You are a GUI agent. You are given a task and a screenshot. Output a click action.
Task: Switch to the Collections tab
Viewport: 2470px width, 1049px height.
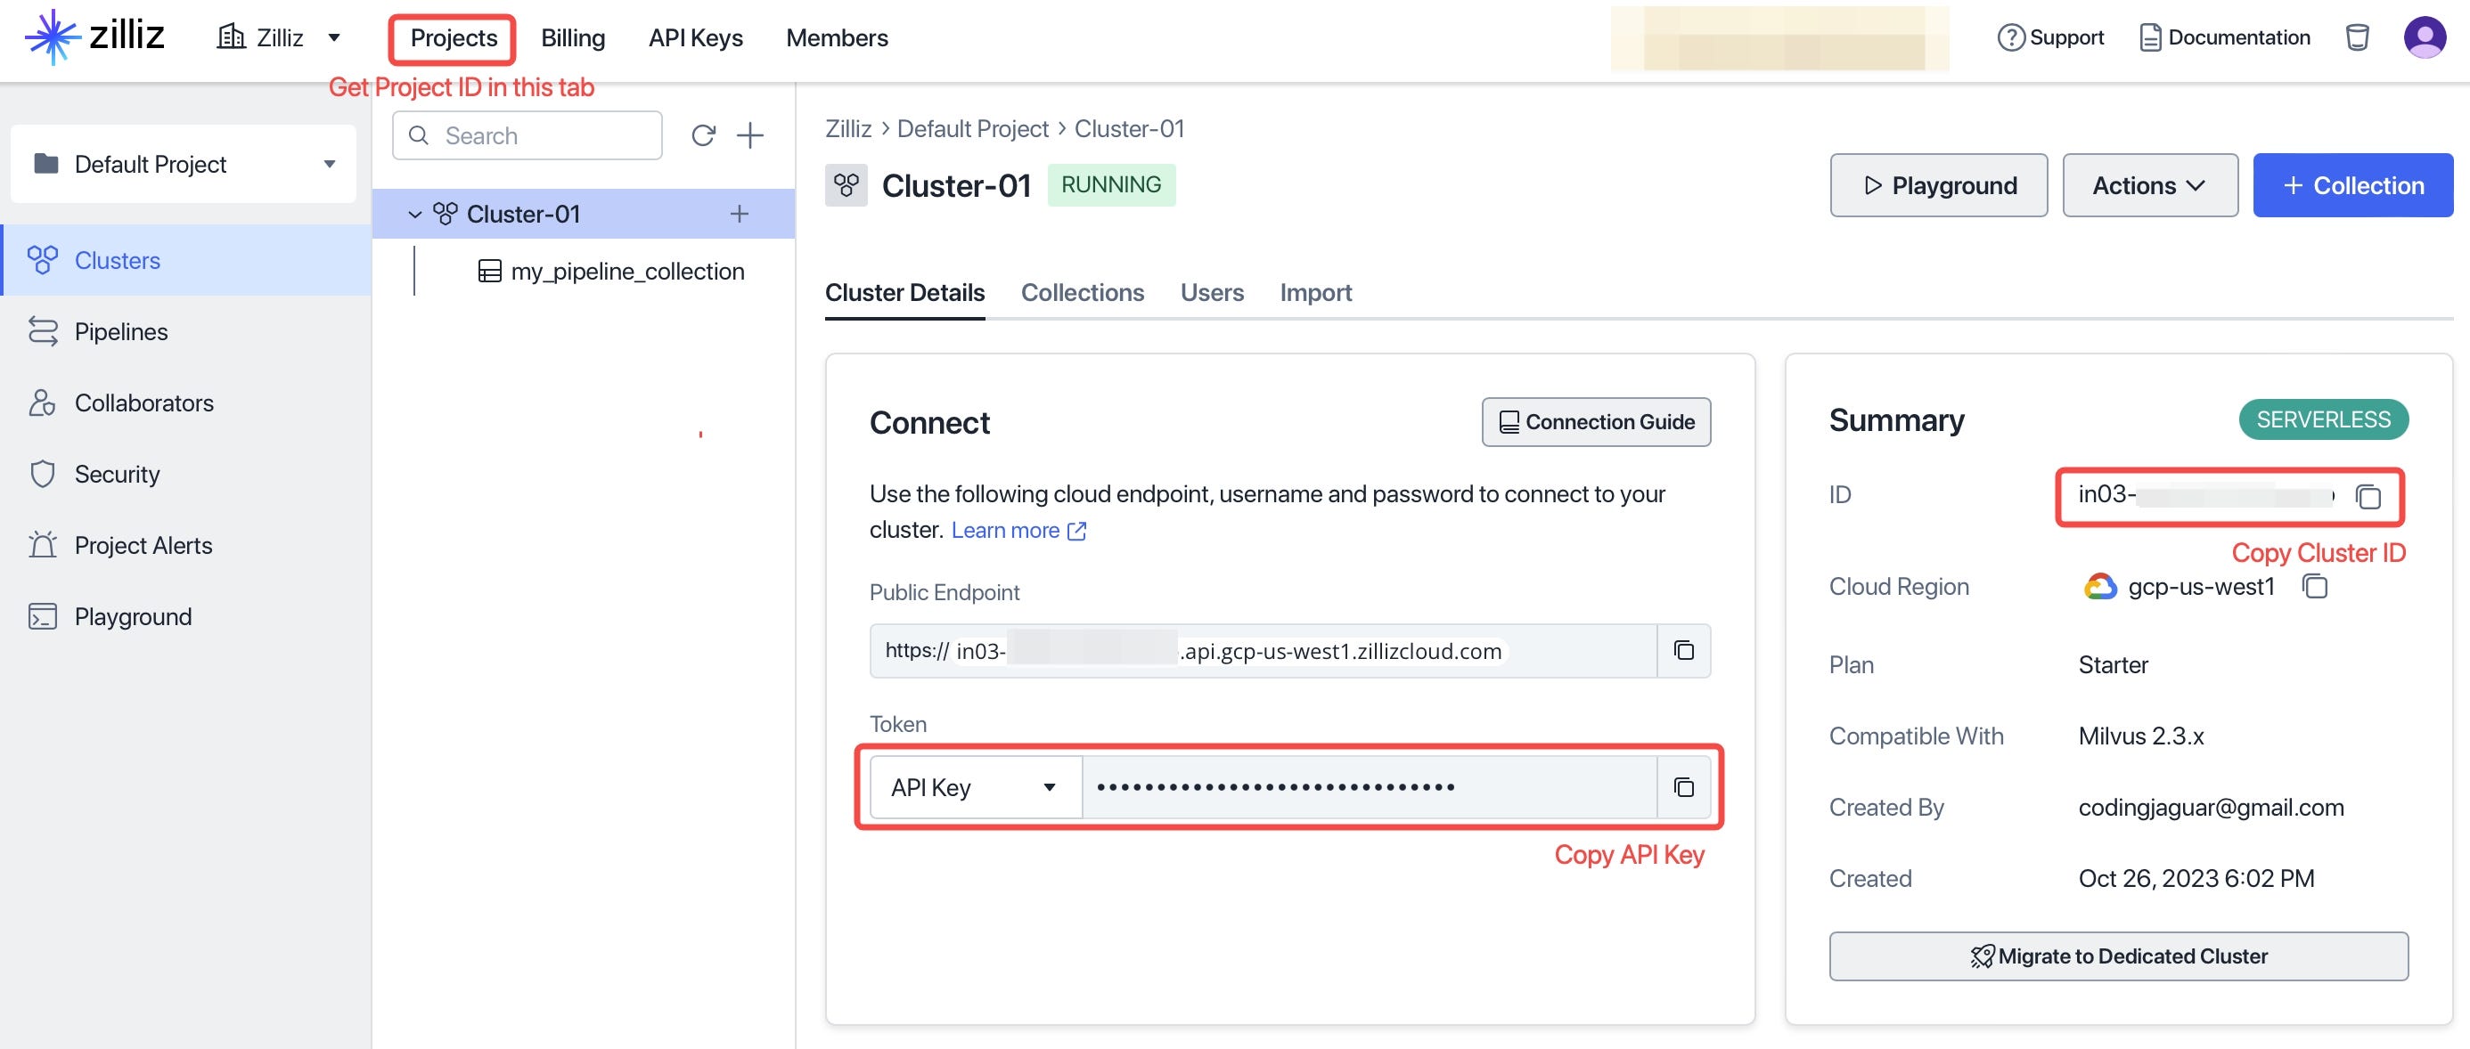(x=1082, y=292)
